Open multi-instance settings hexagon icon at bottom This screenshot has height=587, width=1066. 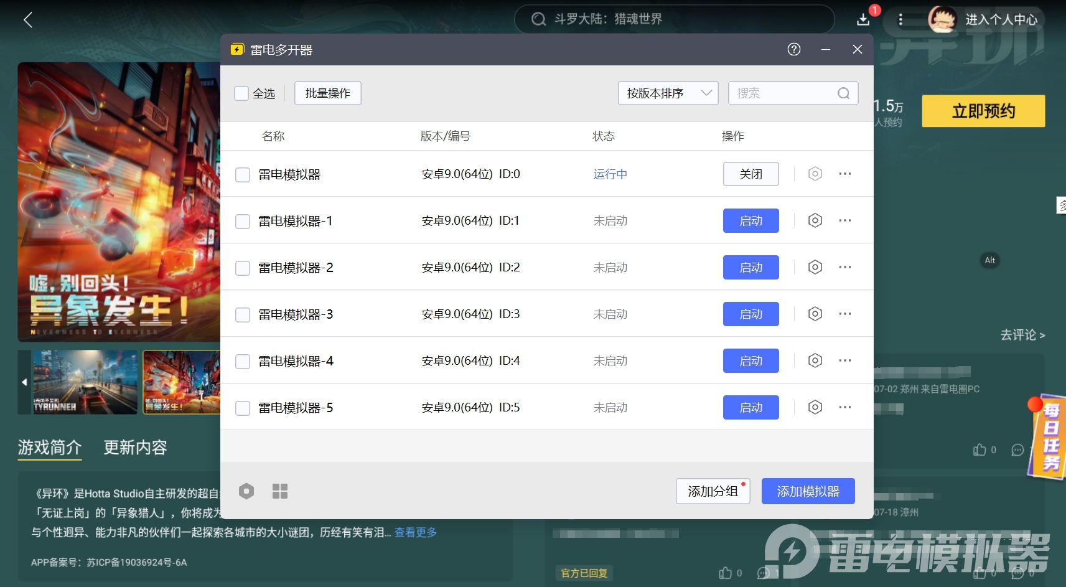(246, 491)
